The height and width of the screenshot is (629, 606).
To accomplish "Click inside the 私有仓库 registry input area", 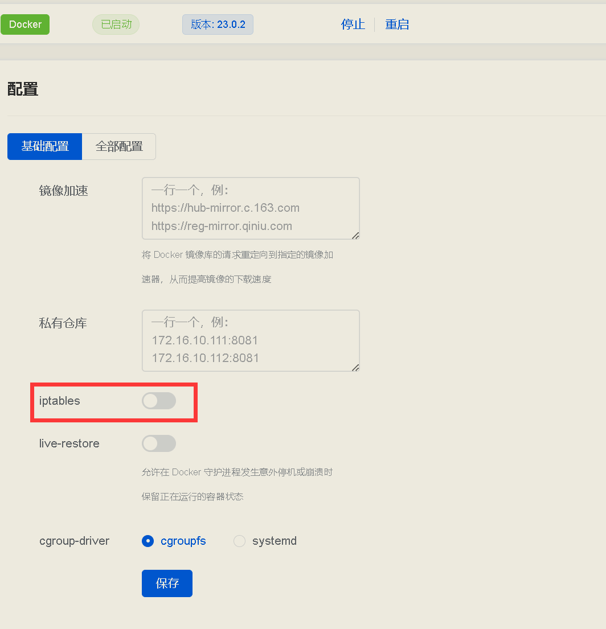I will click(251, 340).
